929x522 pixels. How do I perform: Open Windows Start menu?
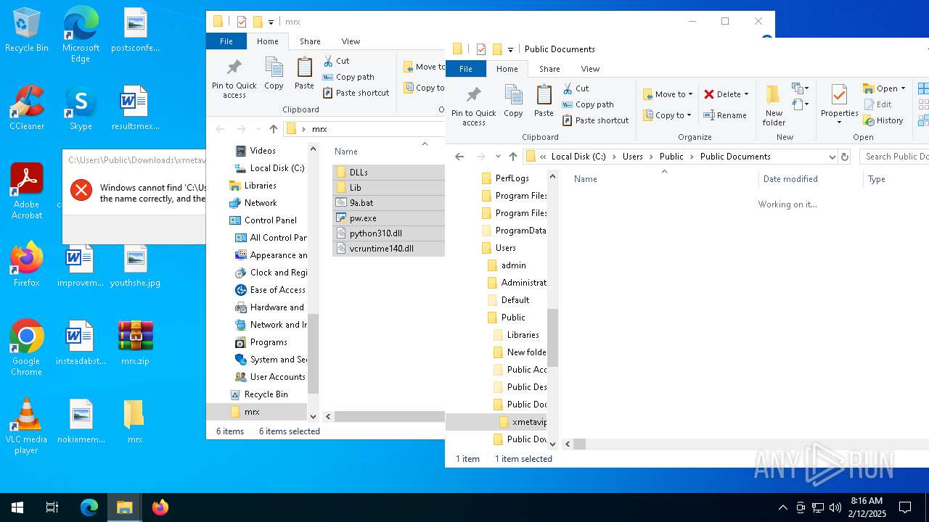click(x=17, y=507)
